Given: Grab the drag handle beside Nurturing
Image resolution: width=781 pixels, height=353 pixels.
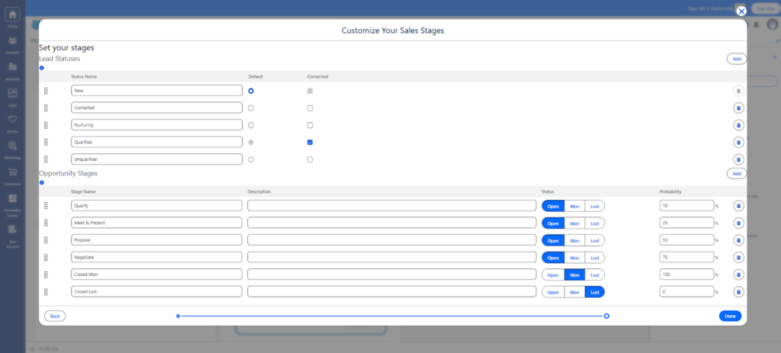Looking at the screenshot, I should click(46, 125).
